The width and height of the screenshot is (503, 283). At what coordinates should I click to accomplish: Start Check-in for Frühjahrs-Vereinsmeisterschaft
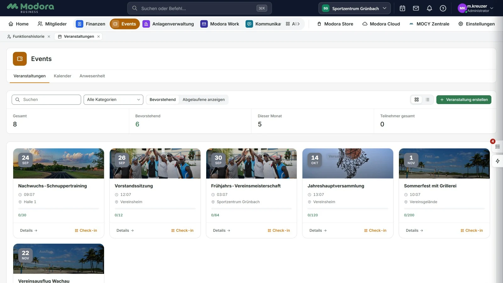coord(279,230)
